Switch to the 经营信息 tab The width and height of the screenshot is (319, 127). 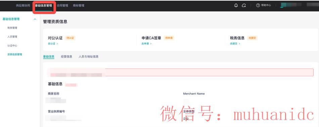tap(66, 57)
